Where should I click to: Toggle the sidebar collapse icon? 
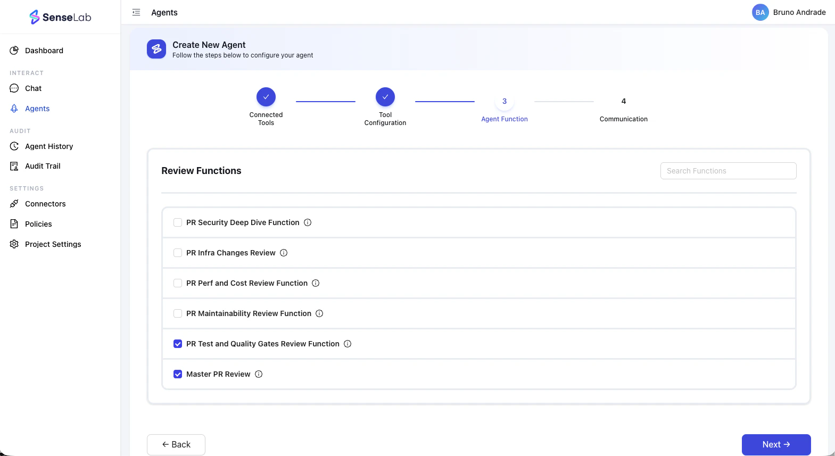(136, 12)
